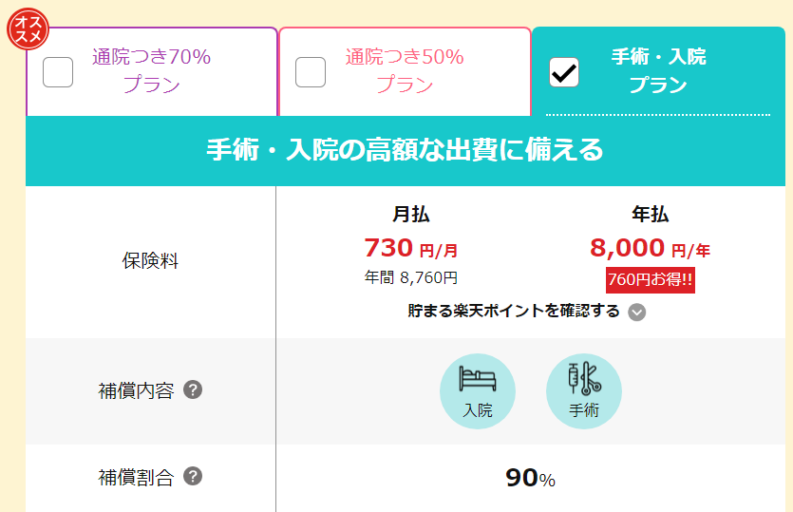Click the 入院 hospitalization bed icon
793x512 pixels.
[x=478, y=391]
